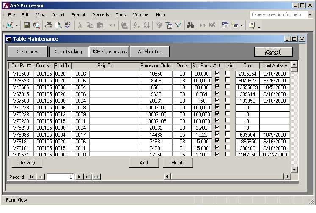The height and width of the screenshot is (213, 316).
Task: Check Uniq checkbox for part V13500
Action: tap(227, 73)
